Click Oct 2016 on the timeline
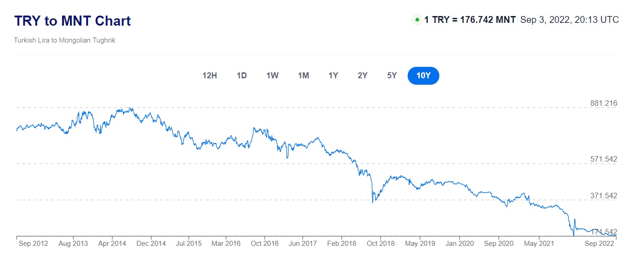 click(265, 244)
